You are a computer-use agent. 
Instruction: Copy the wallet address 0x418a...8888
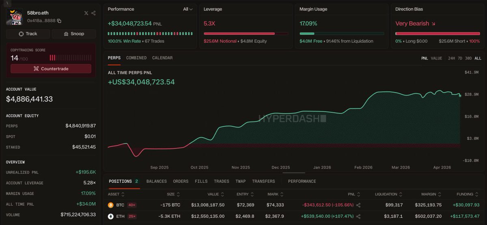59,21
